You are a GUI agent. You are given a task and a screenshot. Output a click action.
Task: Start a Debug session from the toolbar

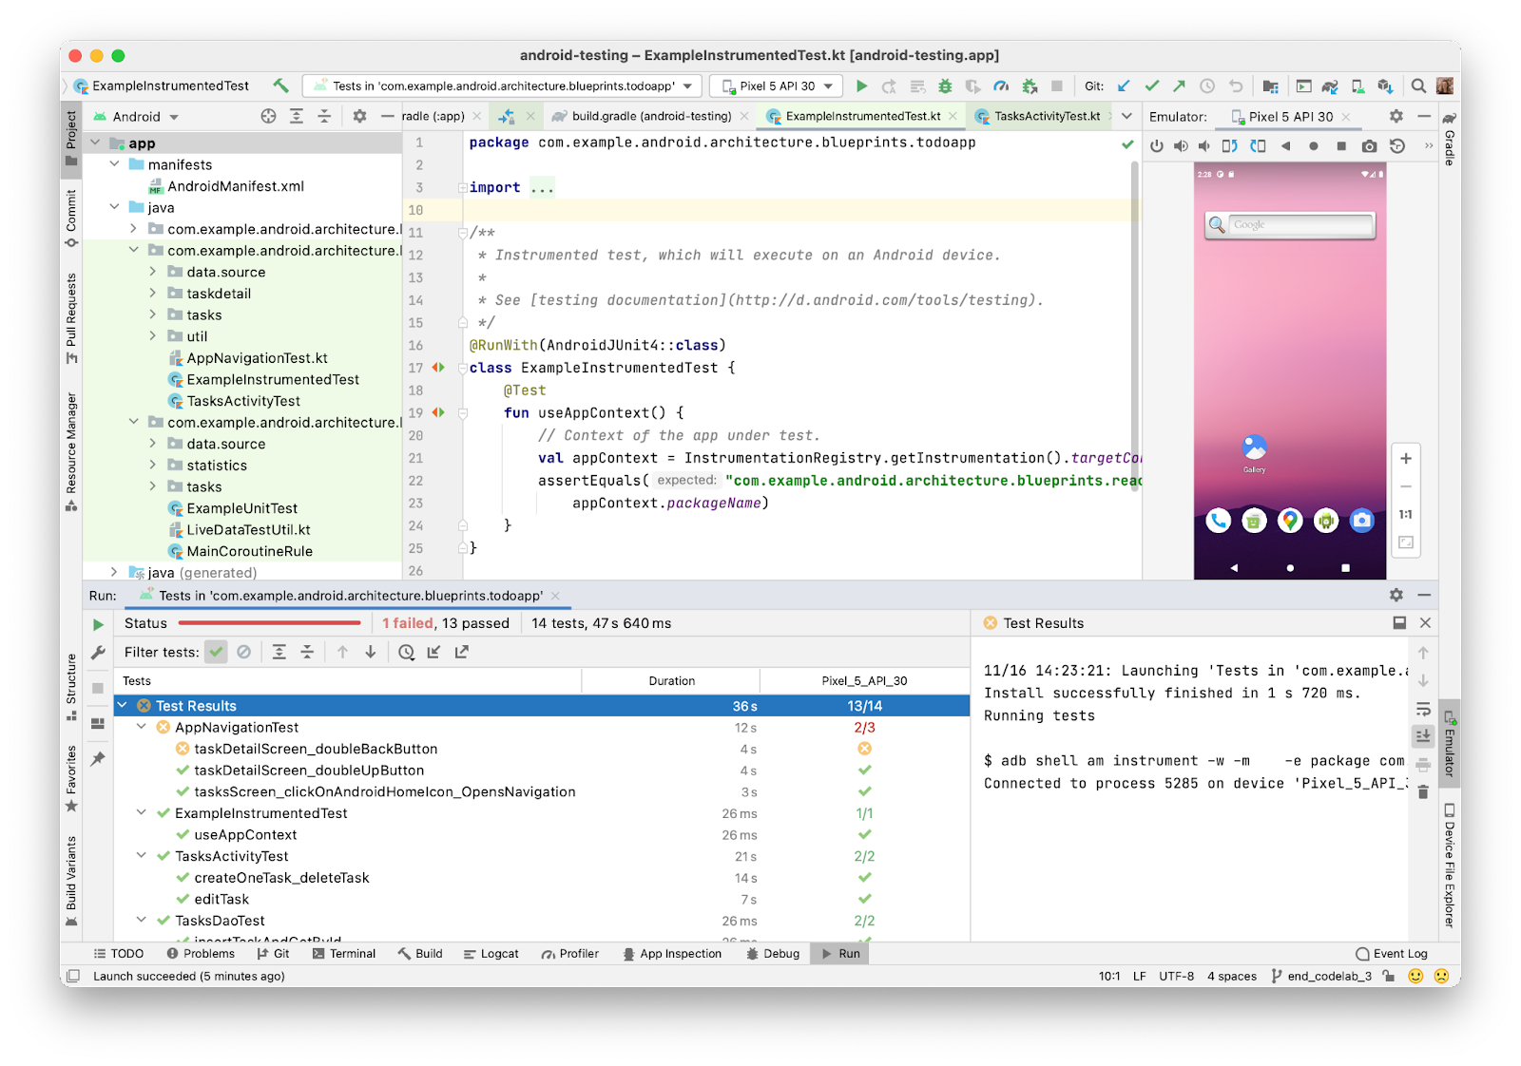click(x=945, y=86)
